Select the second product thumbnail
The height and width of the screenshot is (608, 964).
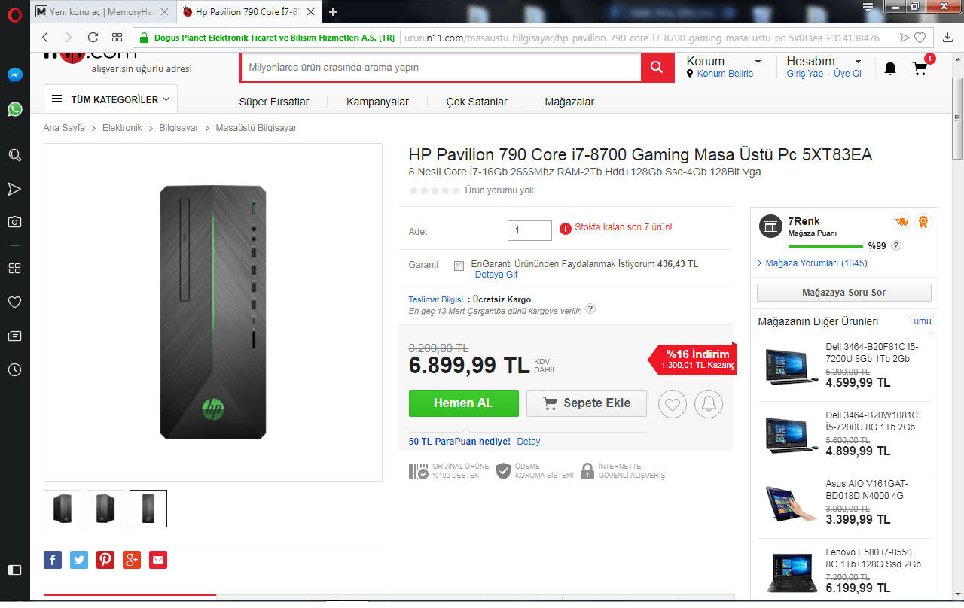[x=105, y=509]
